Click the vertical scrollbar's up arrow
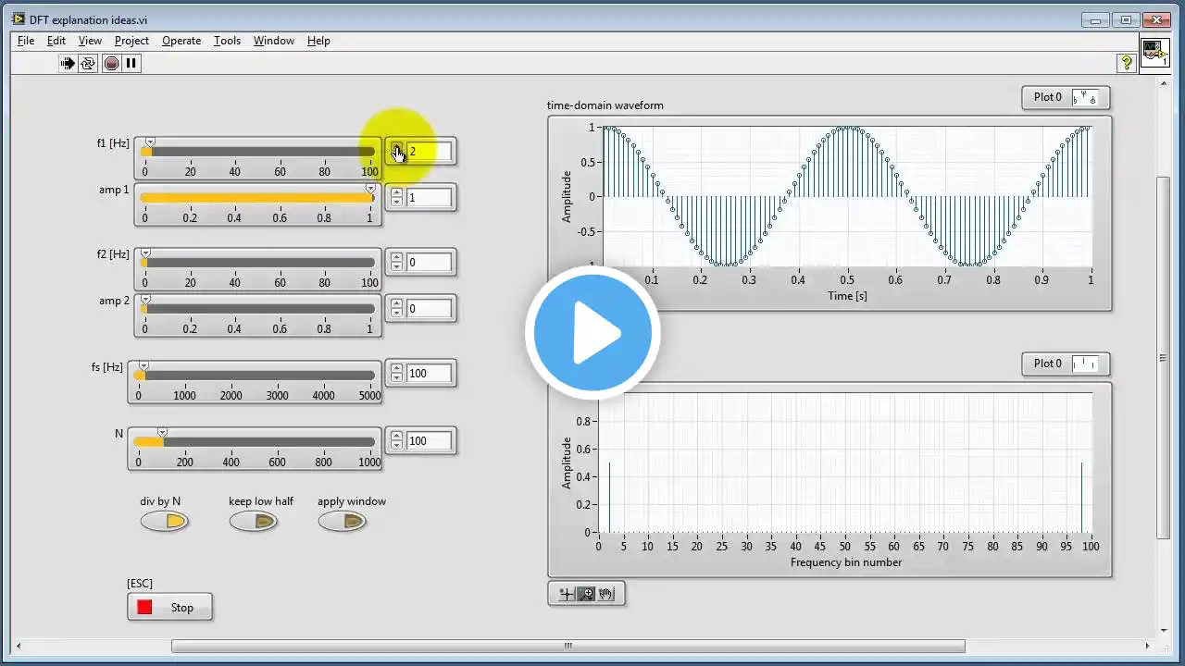The width and height of the screenshot is (1185, 666). pyautogui.click(x=1164, y=82)
